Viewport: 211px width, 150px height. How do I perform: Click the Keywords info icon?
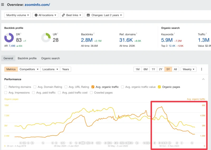[174, 33]
